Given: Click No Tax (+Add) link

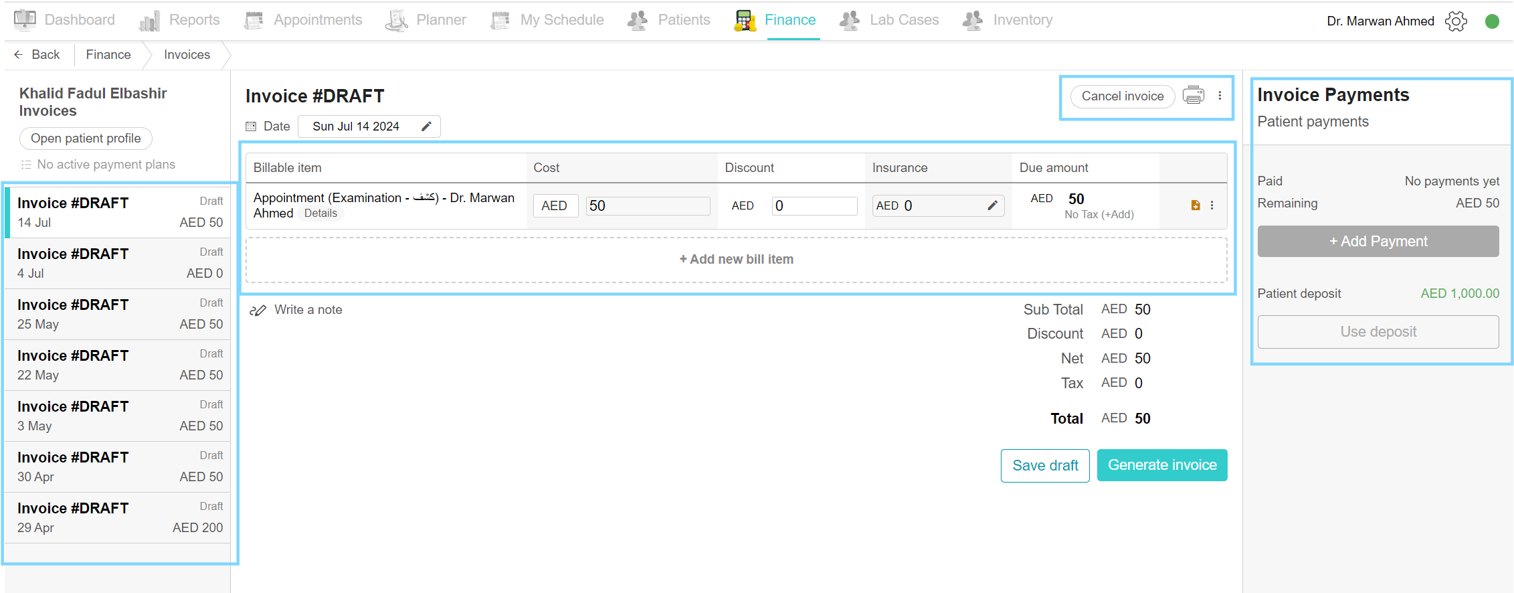Looking at the screenshot, I should (1099, 215).
